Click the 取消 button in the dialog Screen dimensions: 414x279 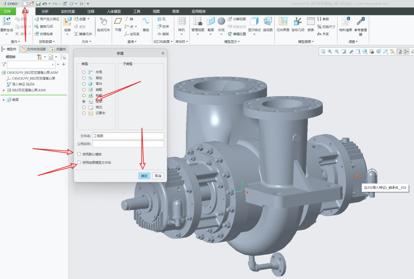(x=158, y=176)
